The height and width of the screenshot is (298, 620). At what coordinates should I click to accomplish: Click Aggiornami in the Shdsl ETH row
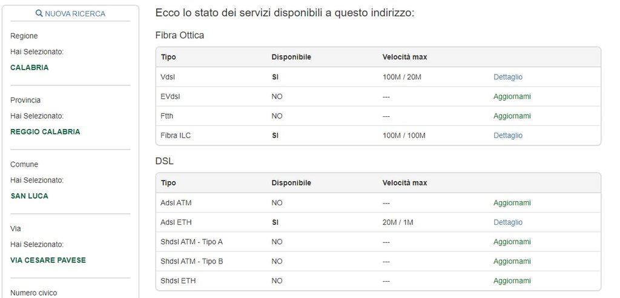point(512,280)
